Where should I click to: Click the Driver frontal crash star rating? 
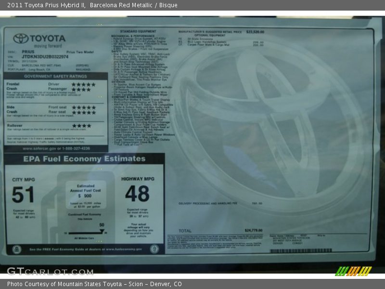83,84
